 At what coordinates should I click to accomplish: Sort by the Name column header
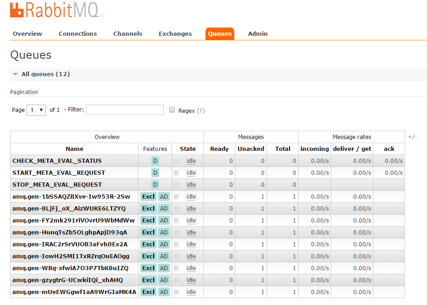[74, 149]
